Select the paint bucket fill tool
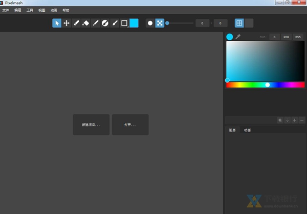Viewport: 307px width, 214px height. 86,23
